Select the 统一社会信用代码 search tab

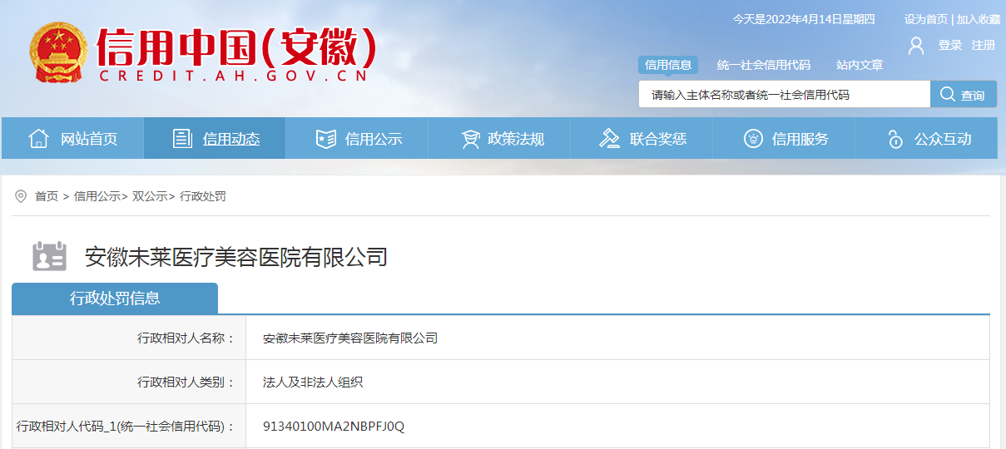764,65
